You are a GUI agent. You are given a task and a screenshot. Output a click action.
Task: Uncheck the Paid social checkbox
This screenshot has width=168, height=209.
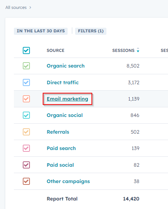26,165
